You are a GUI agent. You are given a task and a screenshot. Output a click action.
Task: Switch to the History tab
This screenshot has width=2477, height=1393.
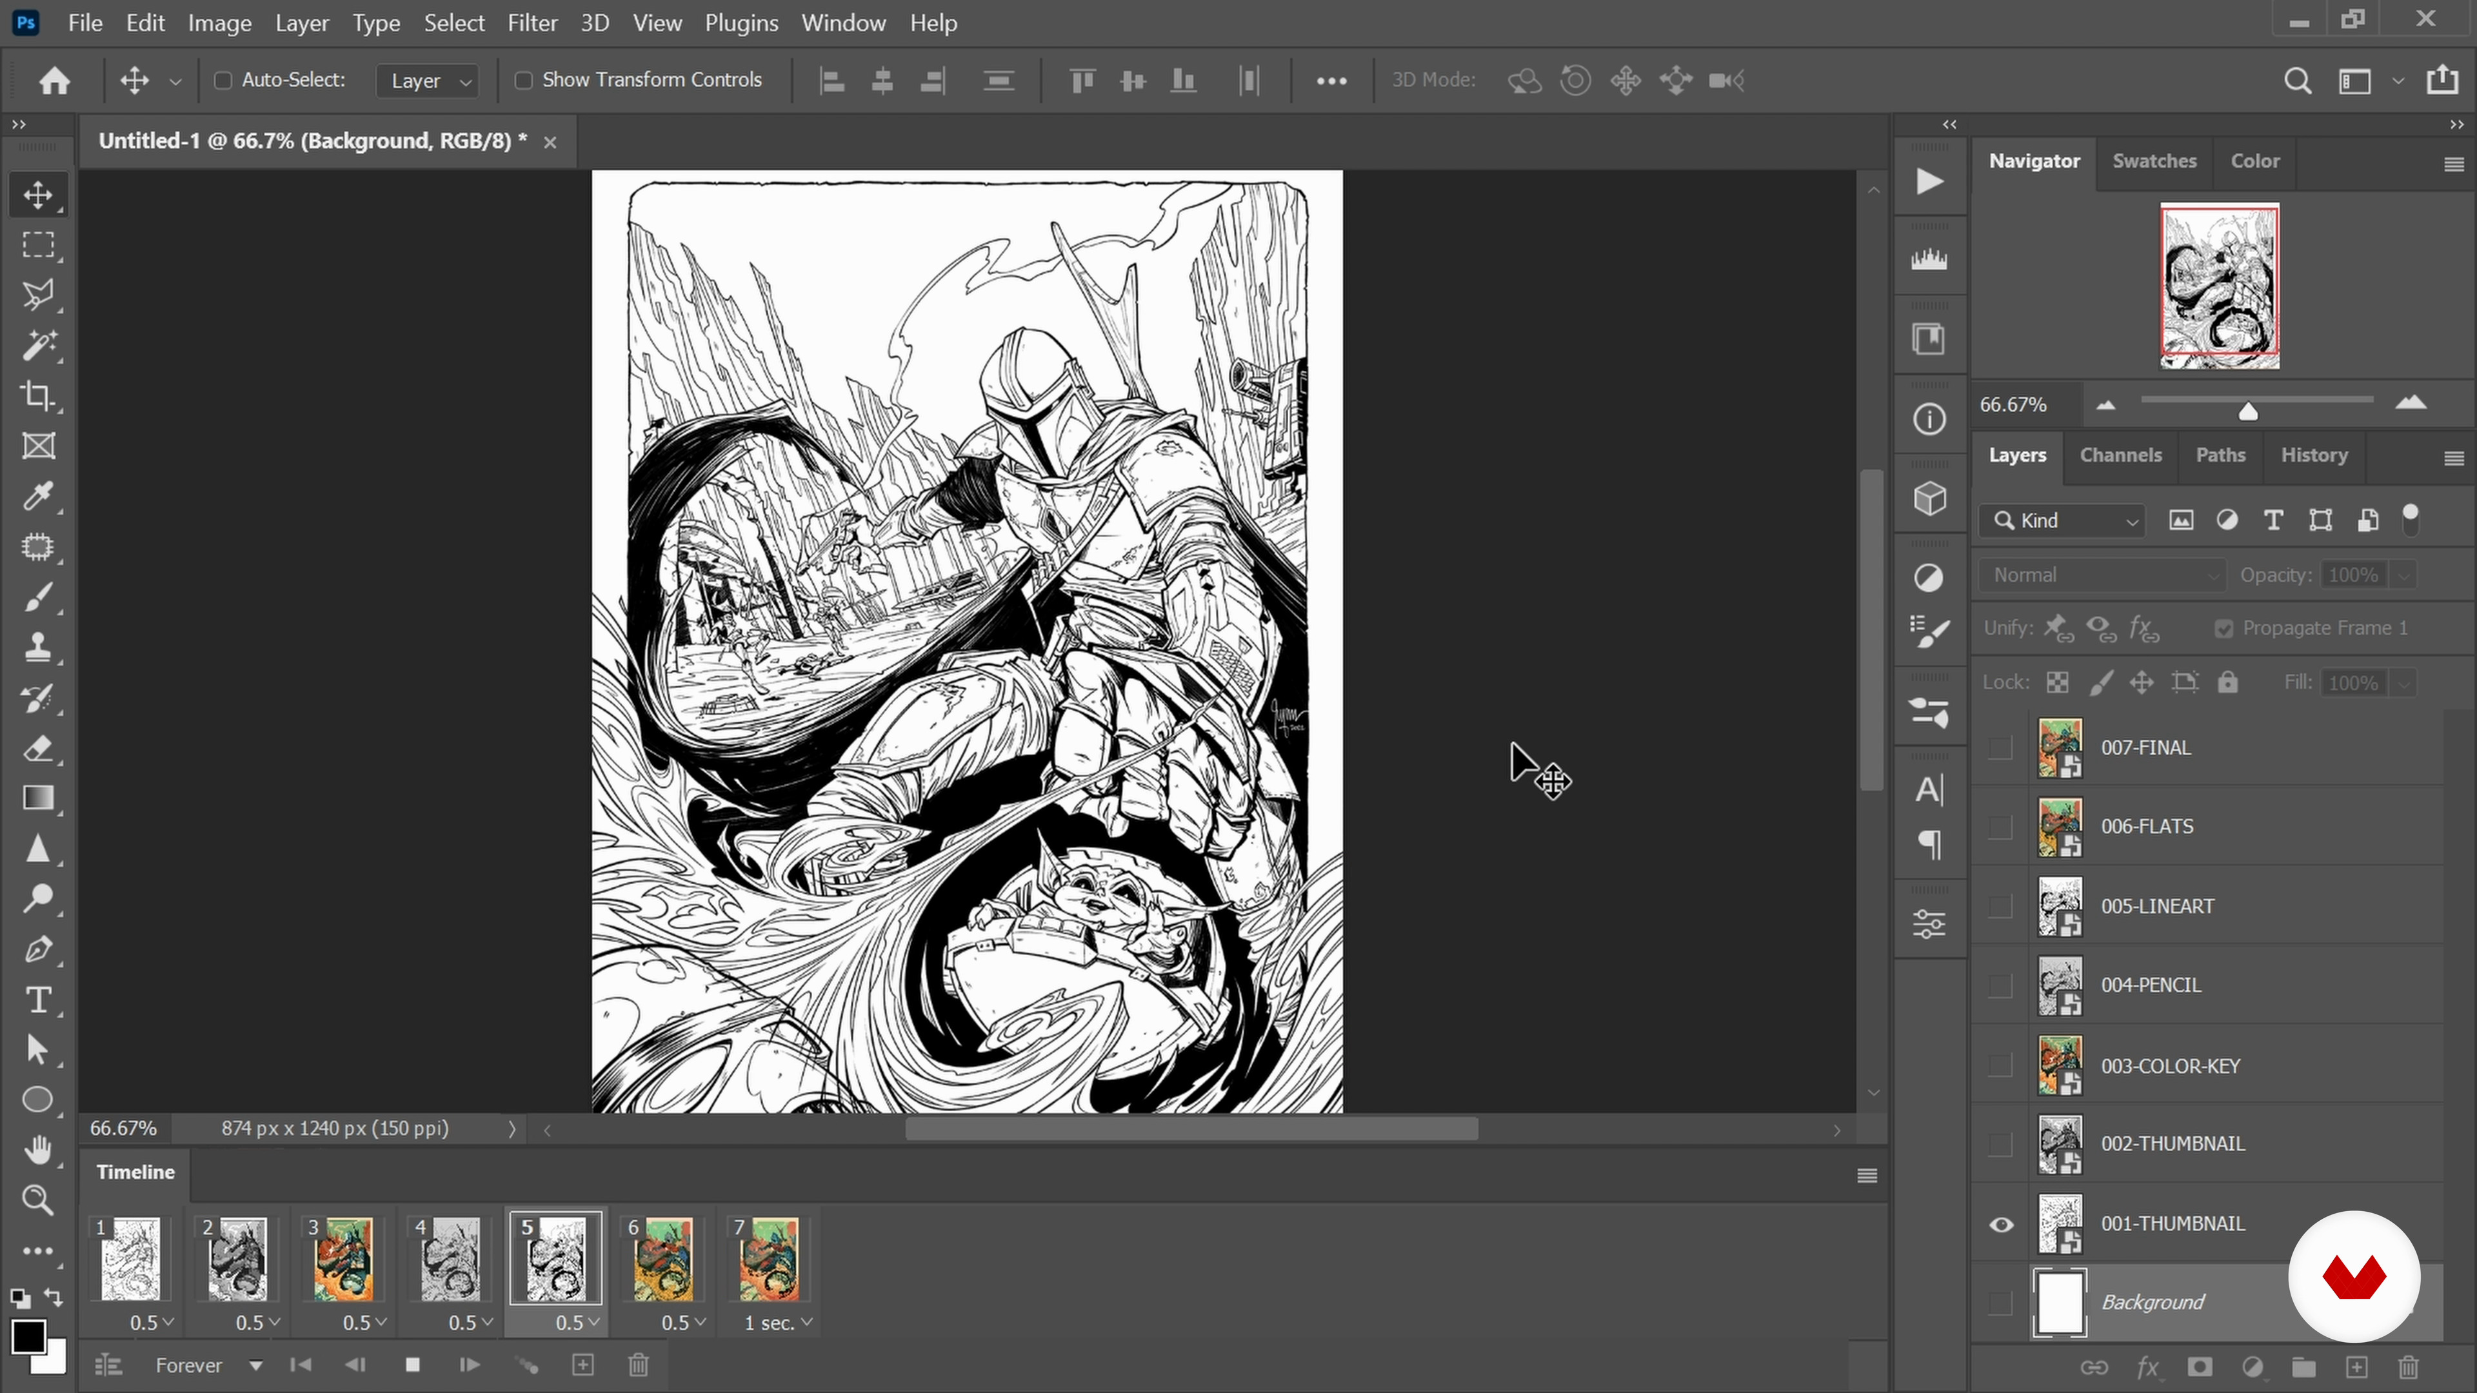pyautogui.click(x=2314, y=456)
